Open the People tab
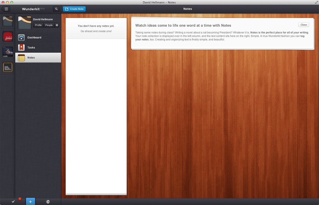The image size is (319, 205). pyautogui.click(x=49, y=25)
